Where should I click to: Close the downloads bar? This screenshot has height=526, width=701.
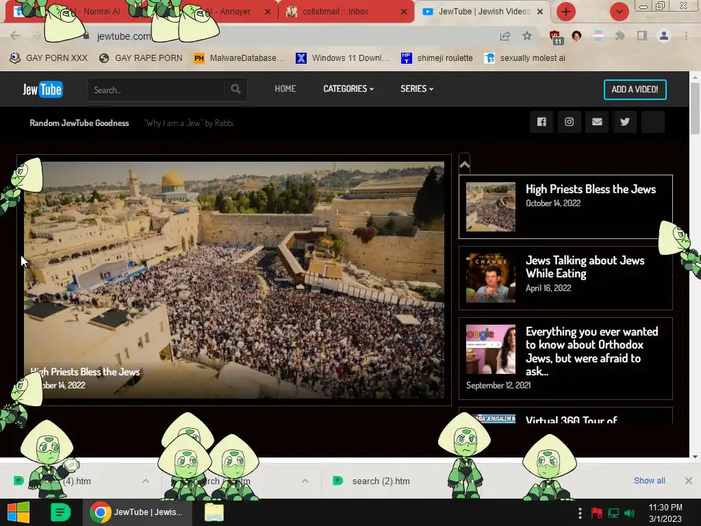(x=689, y=480)
